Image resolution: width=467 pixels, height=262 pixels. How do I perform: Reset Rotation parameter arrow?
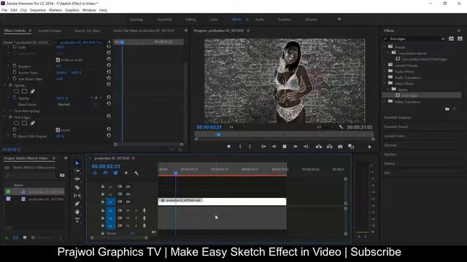[109, 65]
